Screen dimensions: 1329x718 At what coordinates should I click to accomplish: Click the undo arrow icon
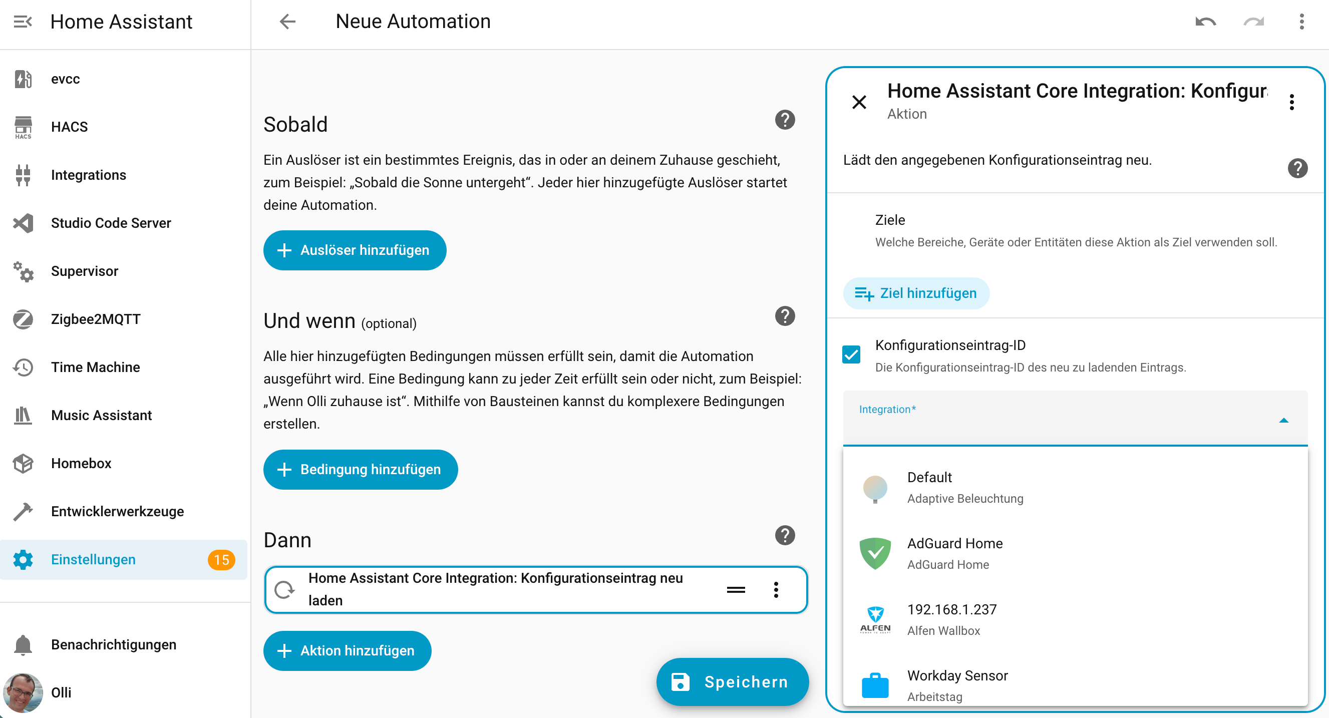pyautogui.click(x=1205, y=22)
